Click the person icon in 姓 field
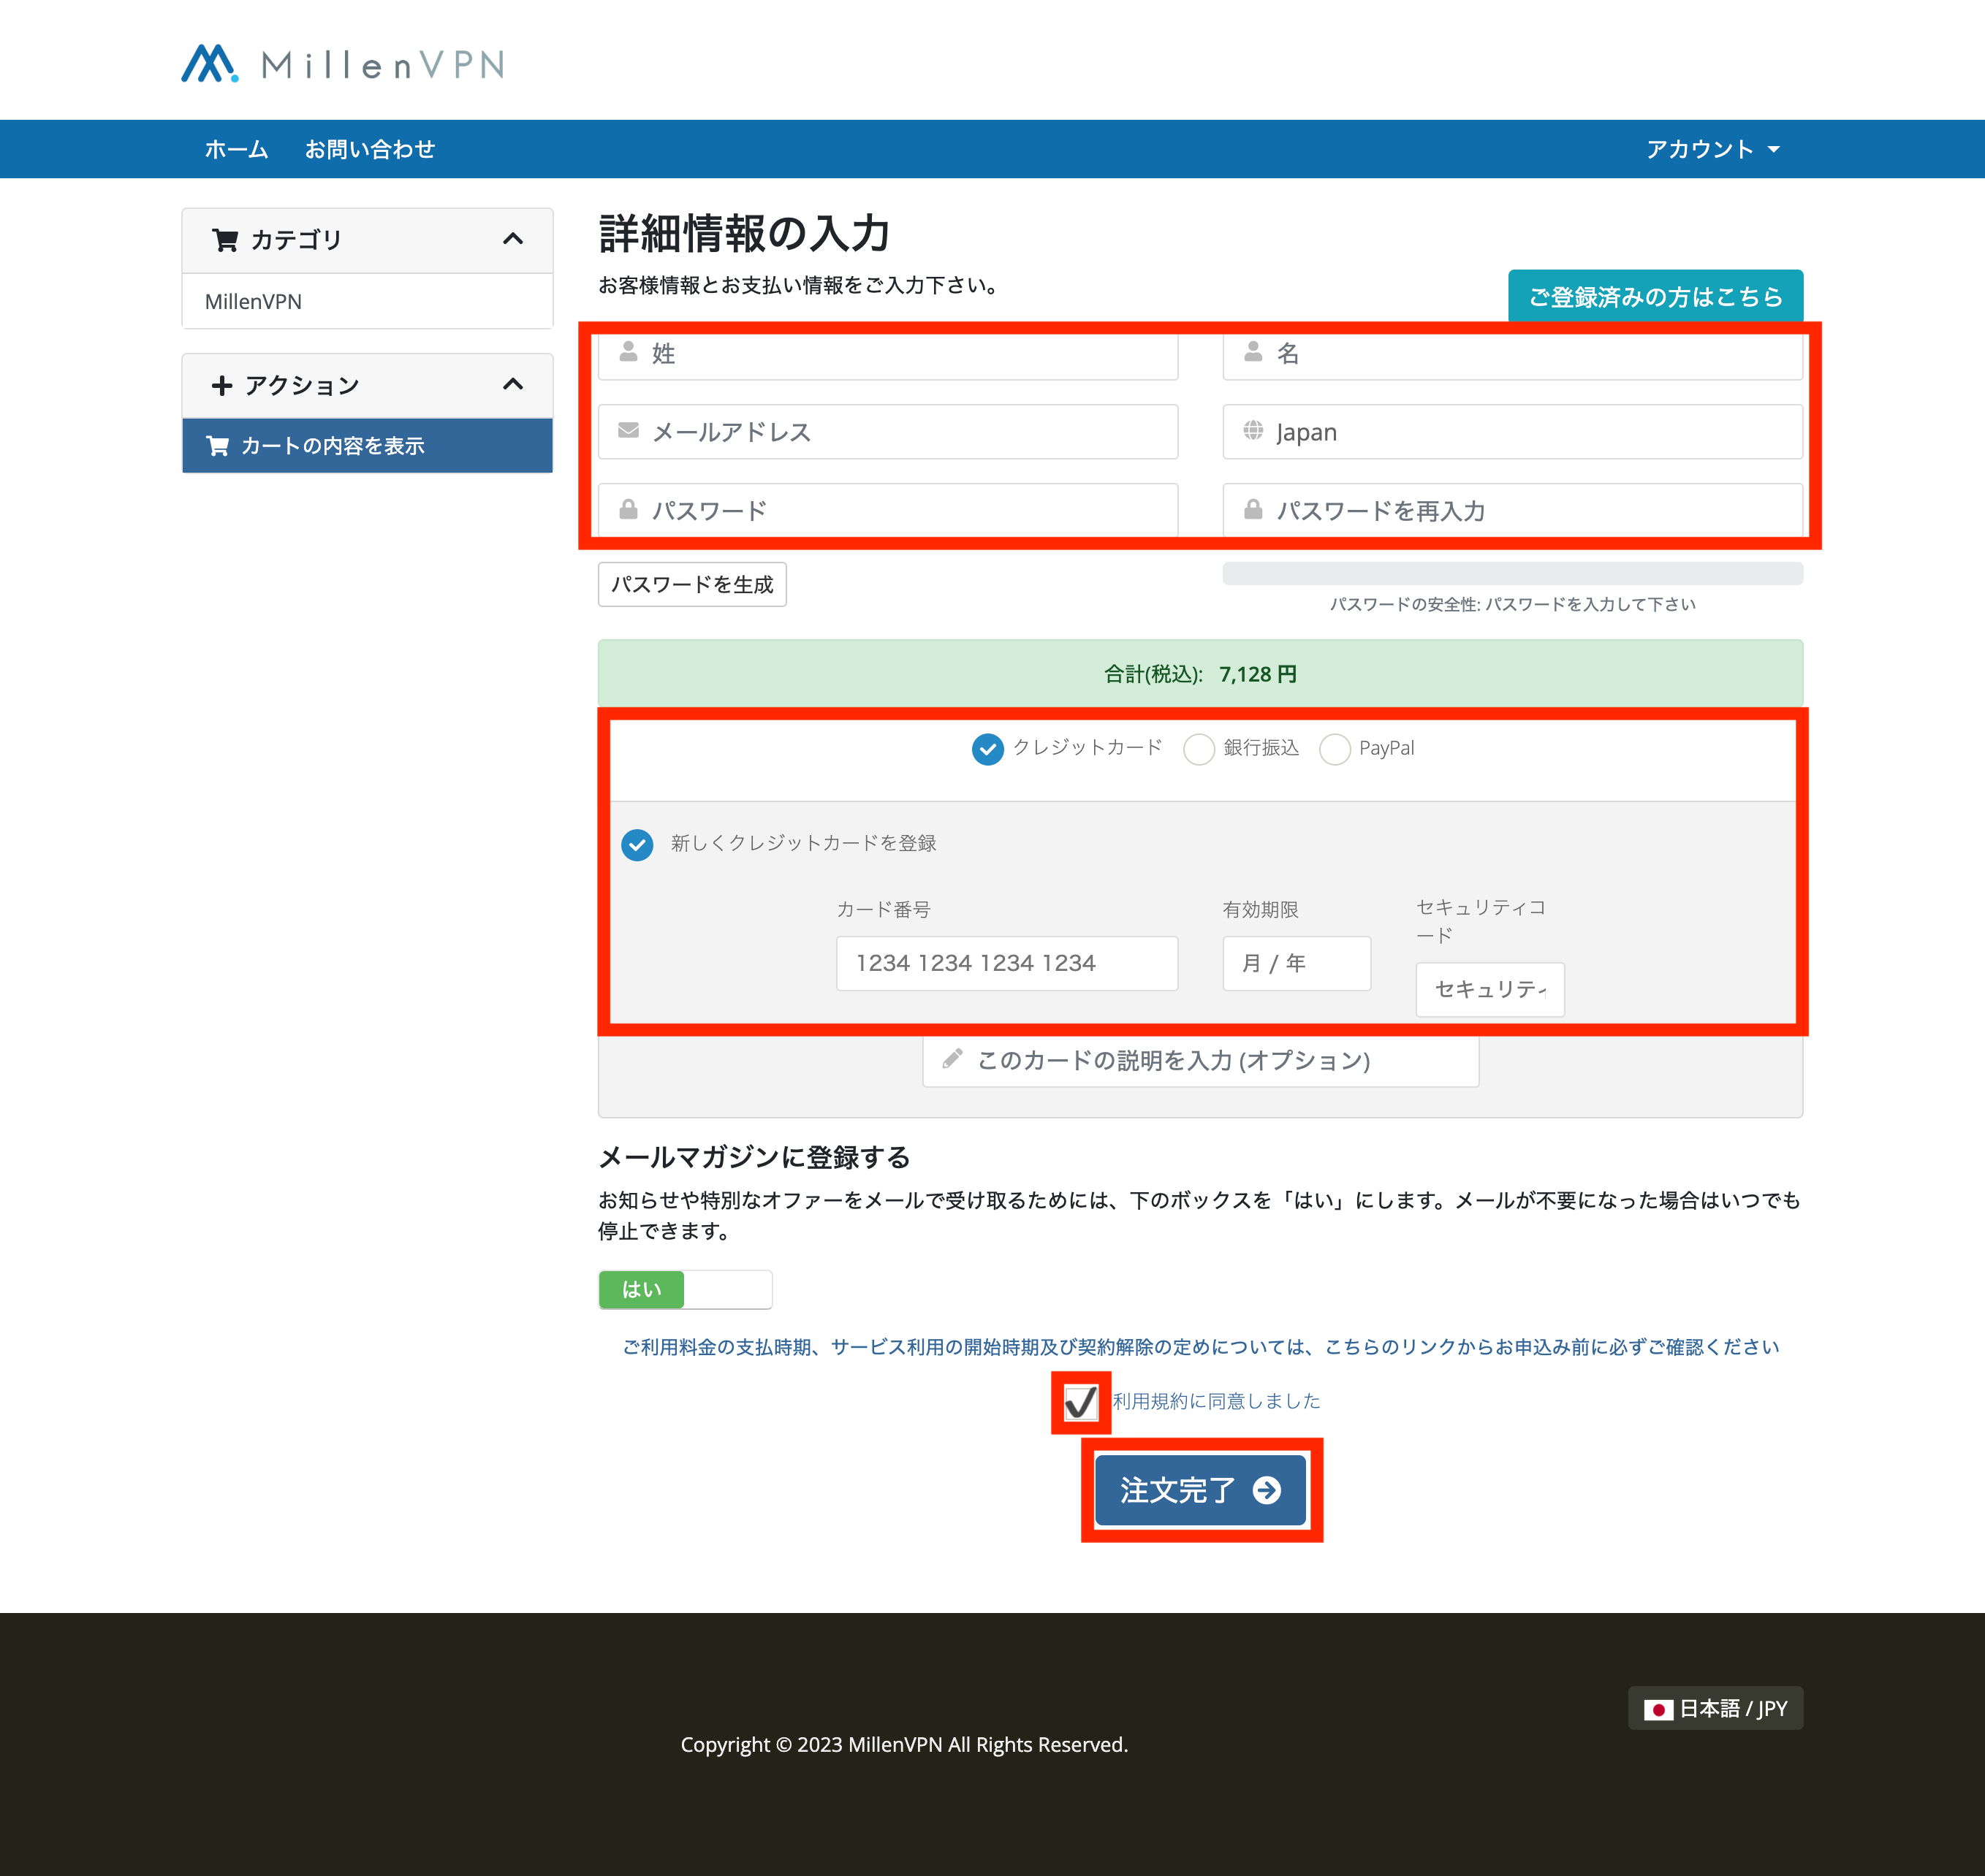 [629, 352]
